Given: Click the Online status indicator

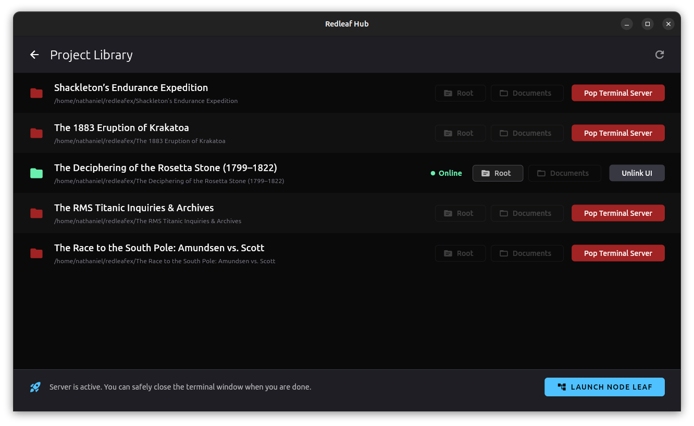Looking at the screenshot, I should (x=447, y=173).
